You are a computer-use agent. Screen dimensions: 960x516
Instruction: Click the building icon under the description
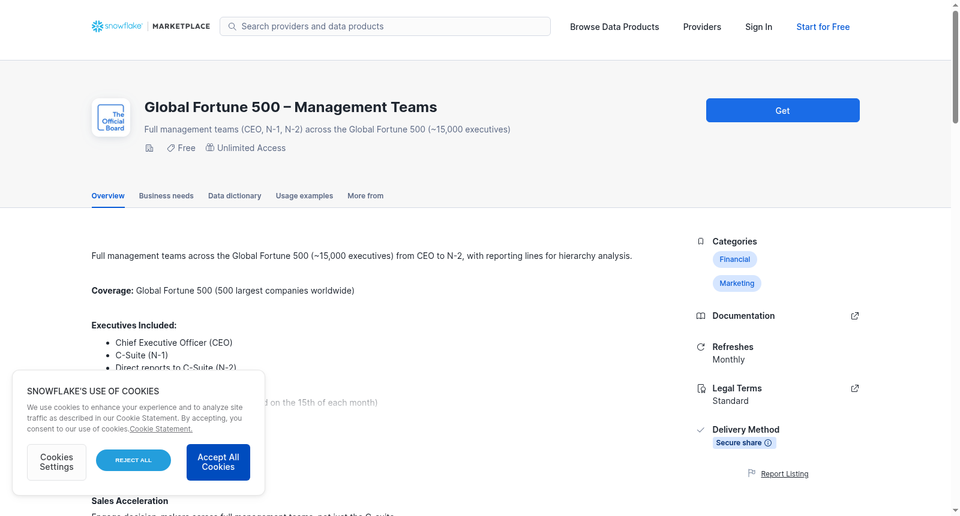point(149,148)
